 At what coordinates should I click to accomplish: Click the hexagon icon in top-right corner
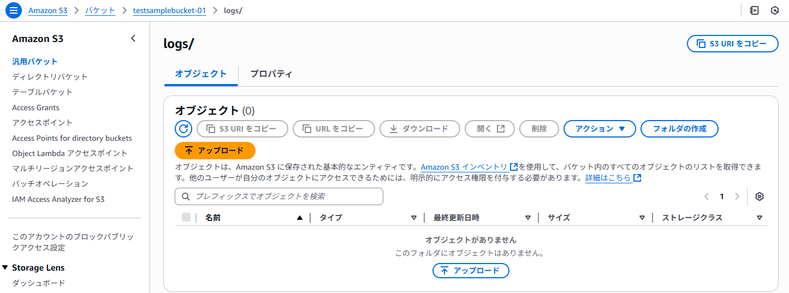[x=774, y=10]
